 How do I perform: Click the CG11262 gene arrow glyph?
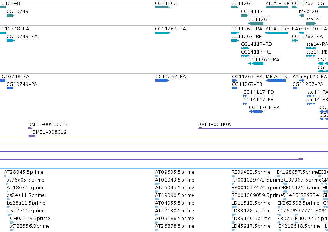[162, 7]
